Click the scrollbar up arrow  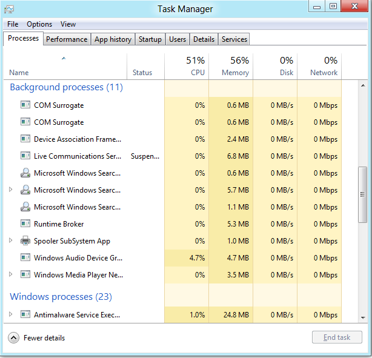pos(363,85)
